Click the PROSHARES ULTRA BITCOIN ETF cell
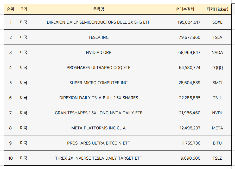The width and height of the screenshot is (235, 169). (98, 143)
